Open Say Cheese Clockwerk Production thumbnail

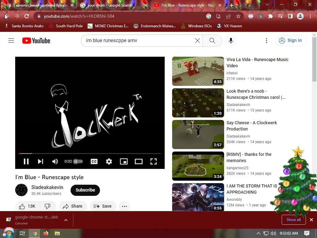tap(198, 134)
